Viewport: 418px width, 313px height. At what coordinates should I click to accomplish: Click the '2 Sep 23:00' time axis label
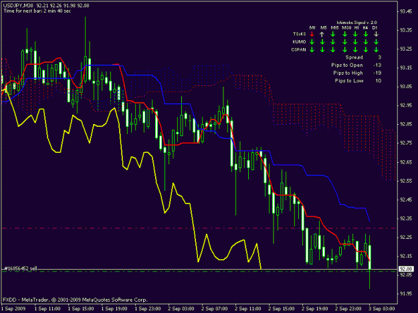(348, 308)
